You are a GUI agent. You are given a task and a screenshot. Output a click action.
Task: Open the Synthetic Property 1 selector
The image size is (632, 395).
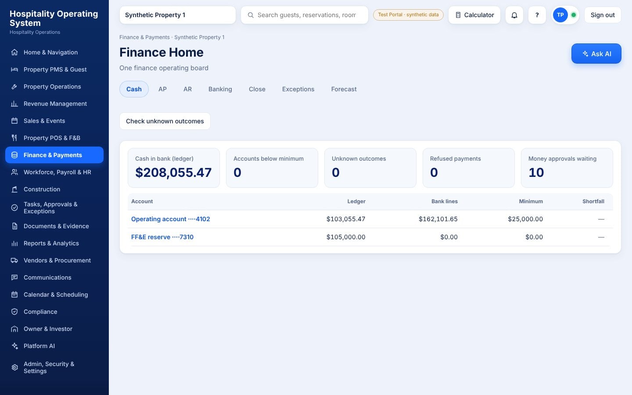(177, 15)
